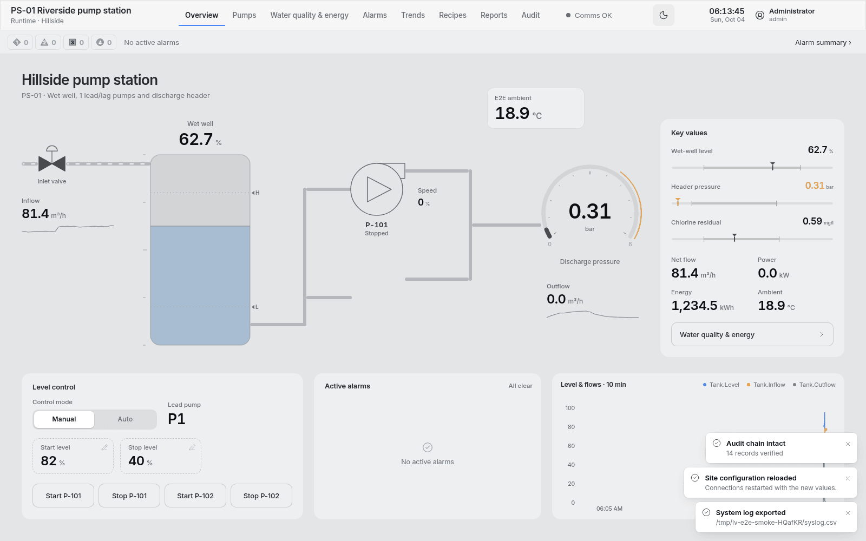
Task: Click the Comms OK status indicator
Action: (x=589, y=15)
